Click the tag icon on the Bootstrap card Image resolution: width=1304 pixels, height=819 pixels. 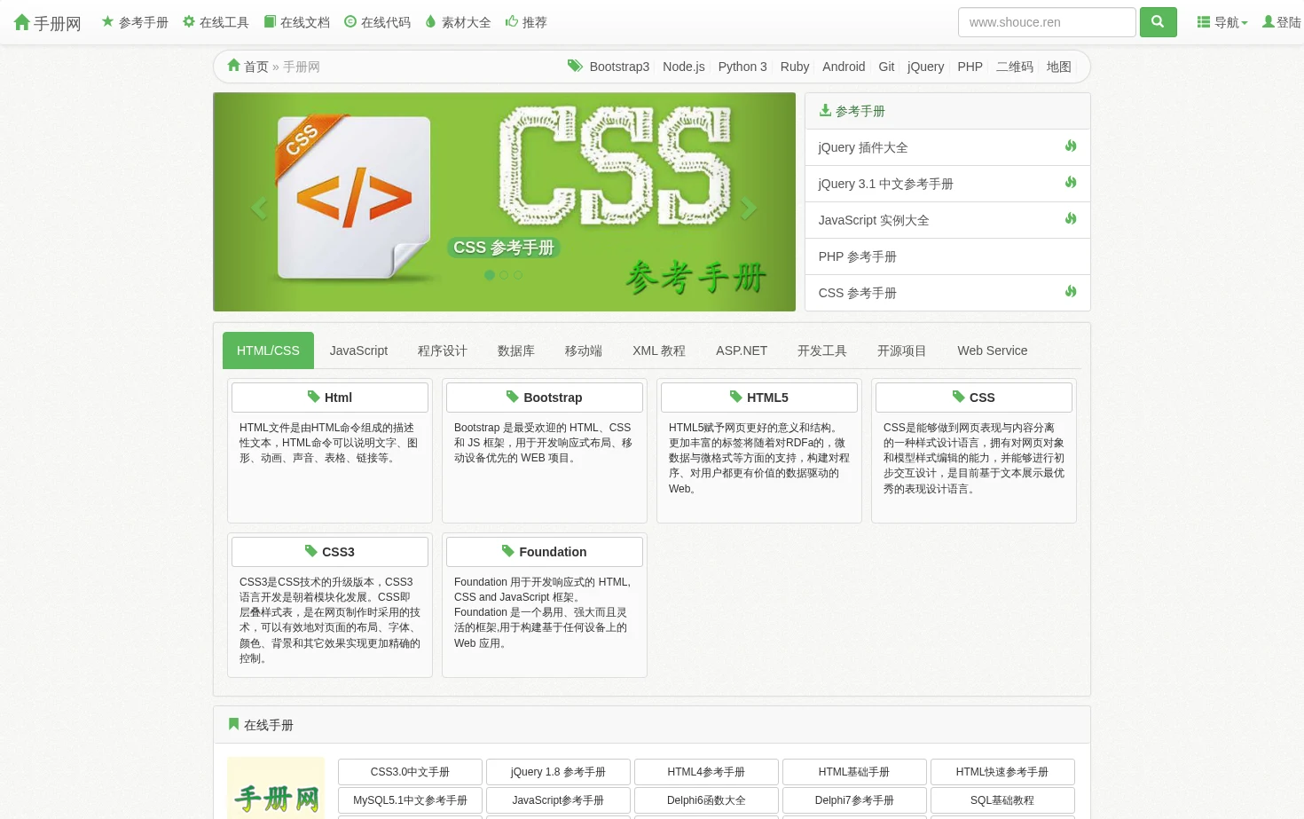pos(513,397)
